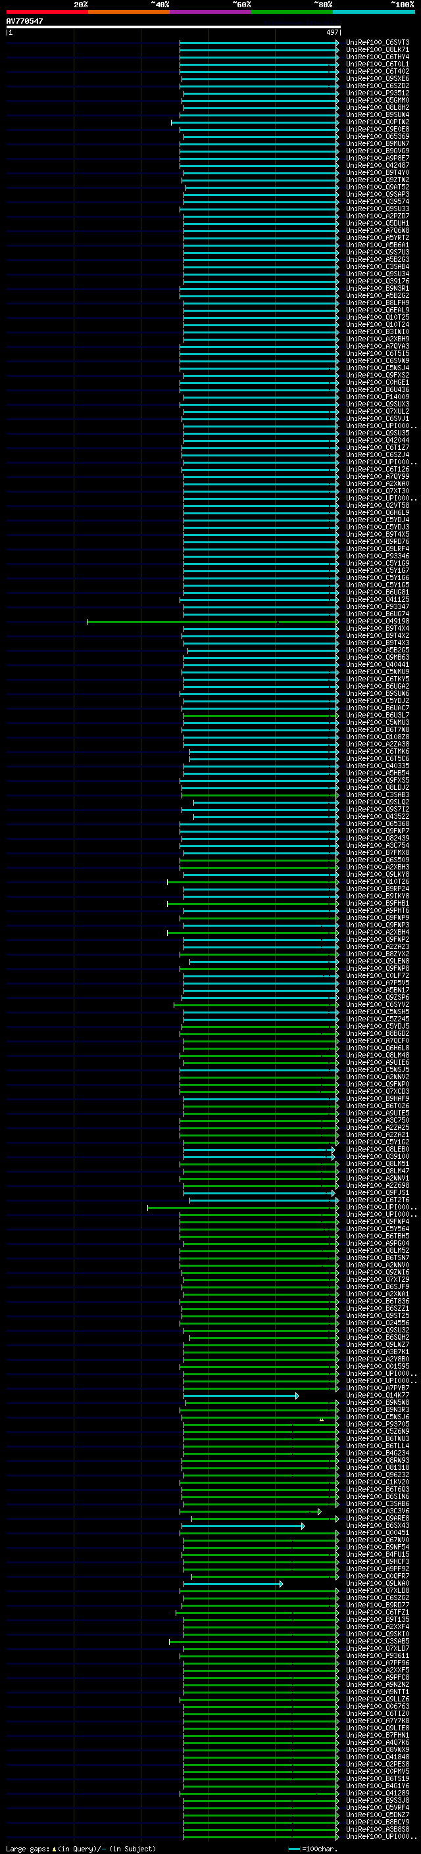Select hit label UniRef100_P93512
The image size is (421, 1854).
(378, 93)
